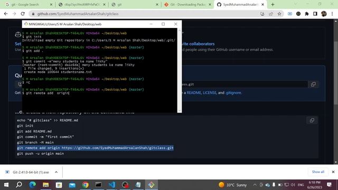Bookmark this page with star icon
Viewport: 338px width, 190px height.
point(279,14)
